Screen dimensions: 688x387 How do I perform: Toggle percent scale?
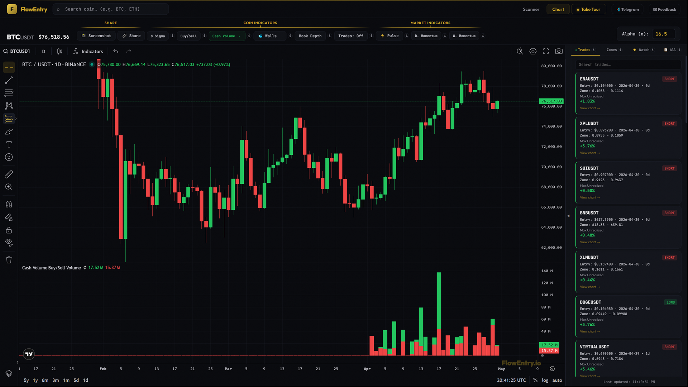pos(535,380)
